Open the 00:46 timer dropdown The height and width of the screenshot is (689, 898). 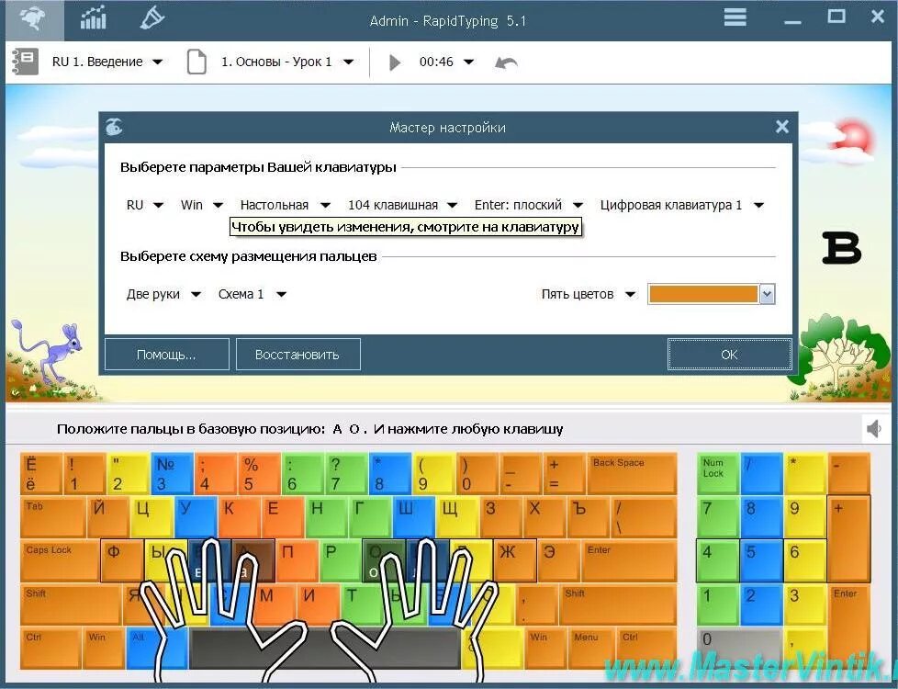[446, 62]
